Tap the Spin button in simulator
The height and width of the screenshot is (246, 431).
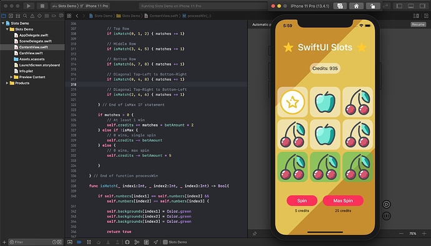pos(302,201)
